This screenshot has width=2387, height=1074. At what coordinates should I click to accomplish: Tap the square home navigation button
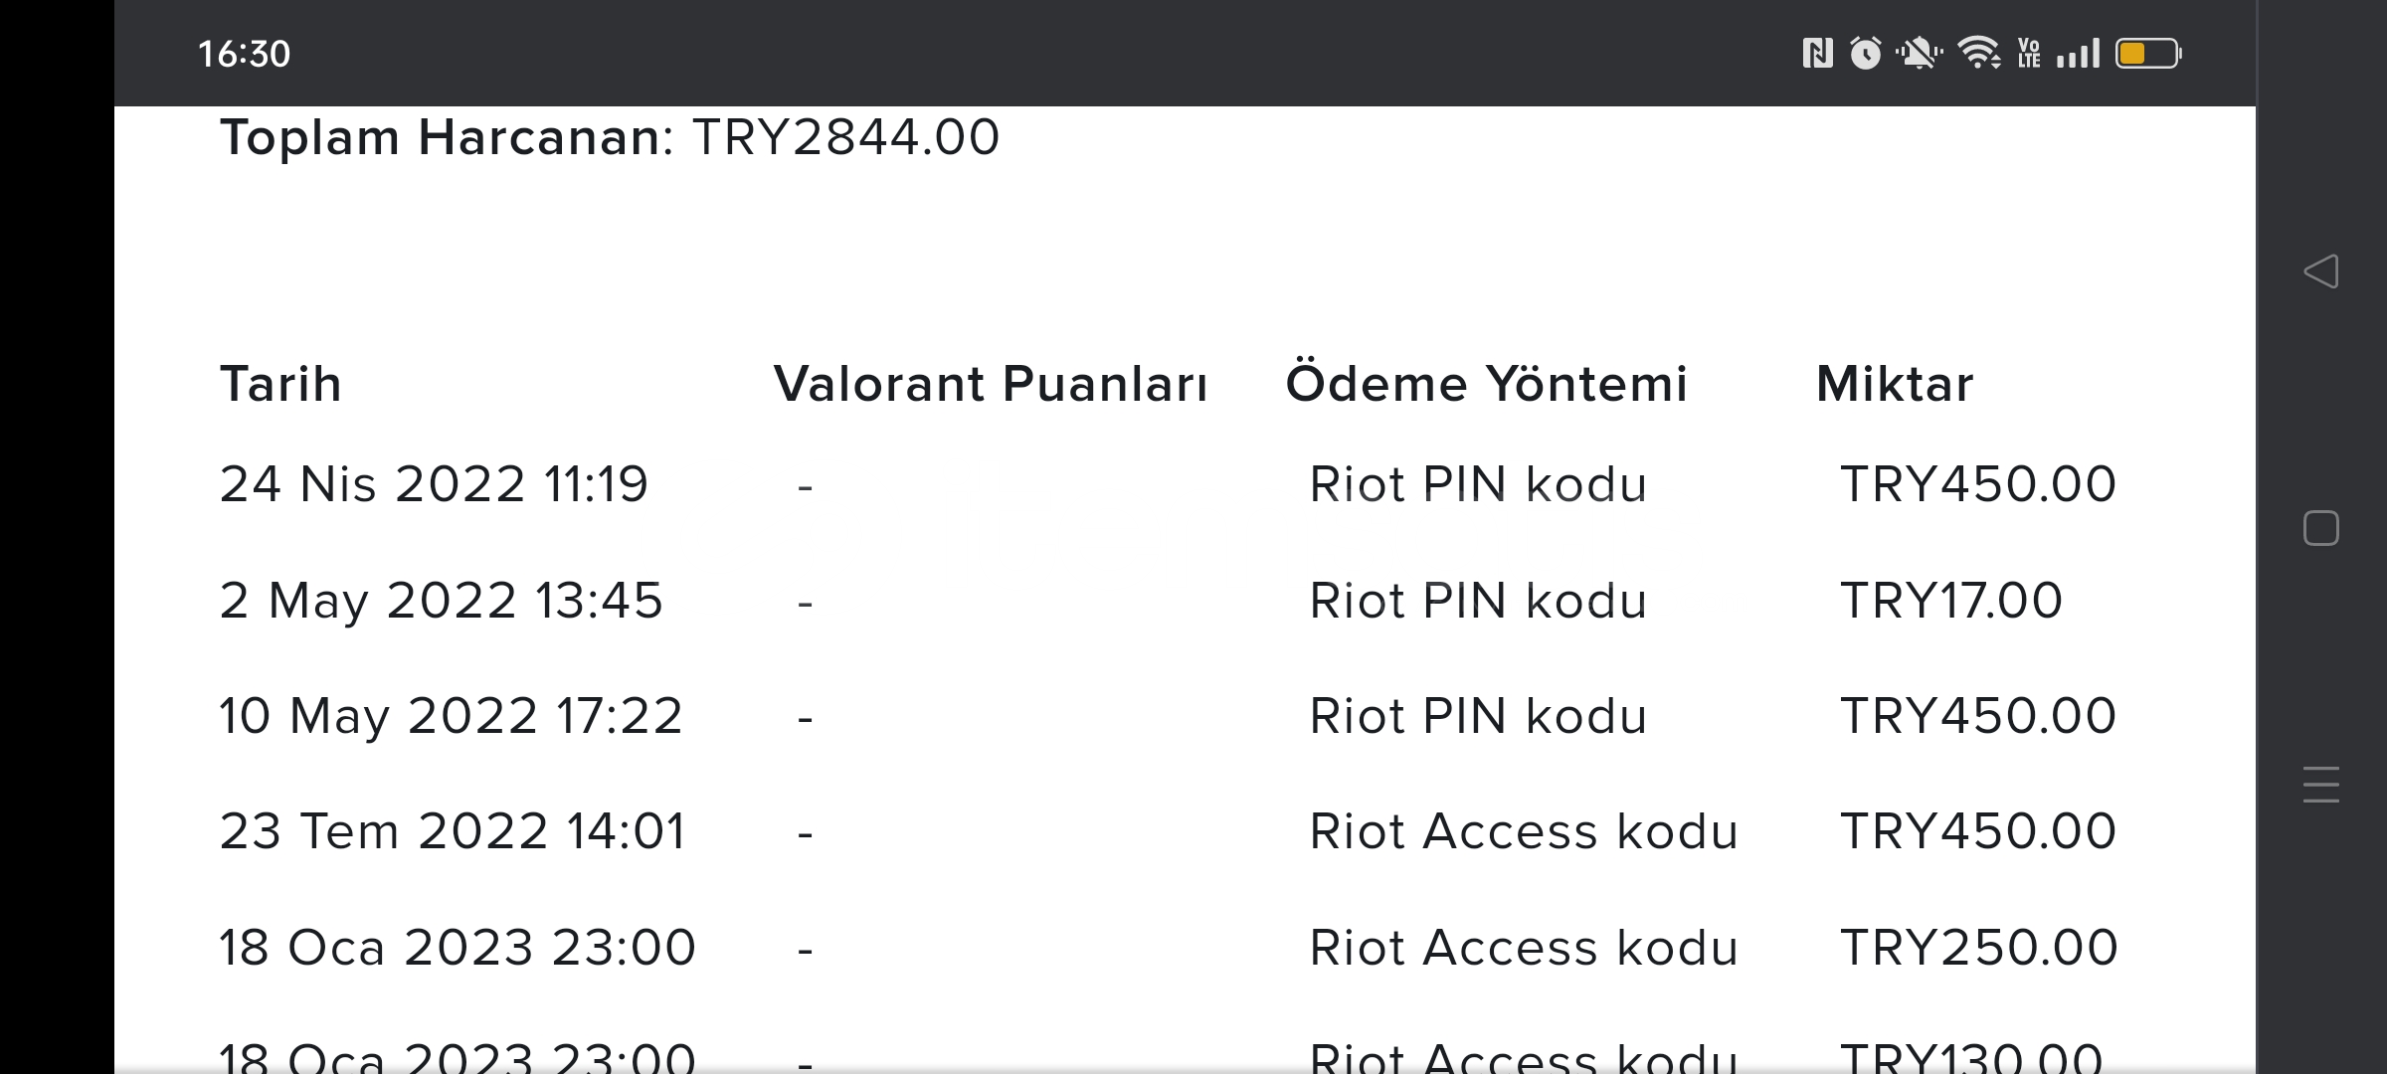coord(2320,528)
